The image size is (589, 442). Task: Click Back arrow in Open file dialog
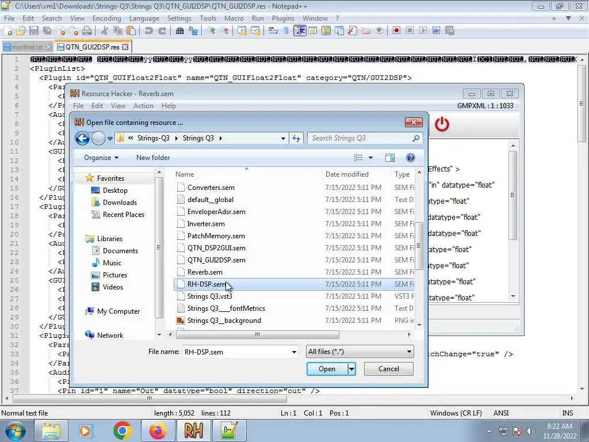[x=82, y=138]
